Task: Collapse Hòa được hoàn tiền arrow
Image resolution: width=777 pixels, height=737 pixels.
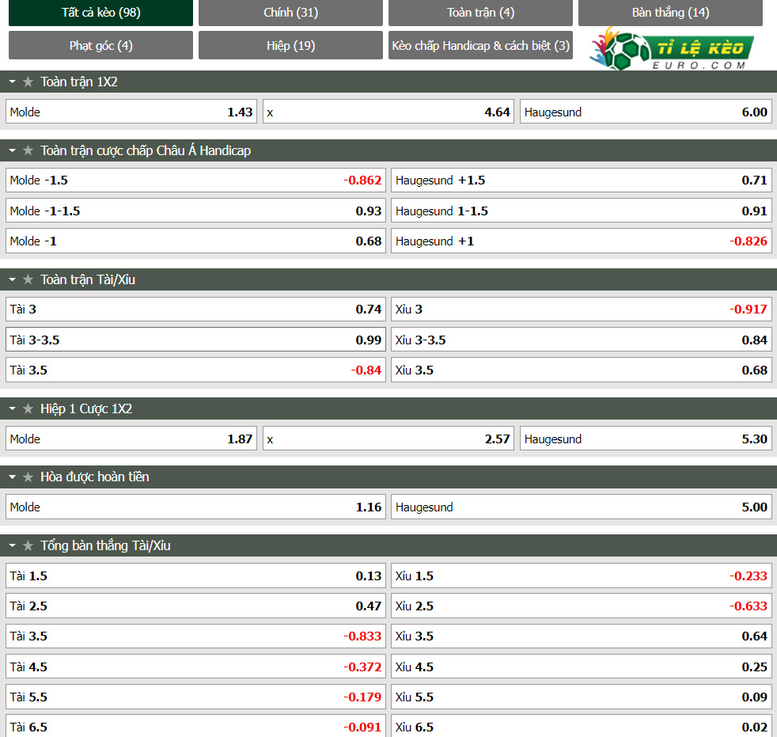Action: point(13,477)
